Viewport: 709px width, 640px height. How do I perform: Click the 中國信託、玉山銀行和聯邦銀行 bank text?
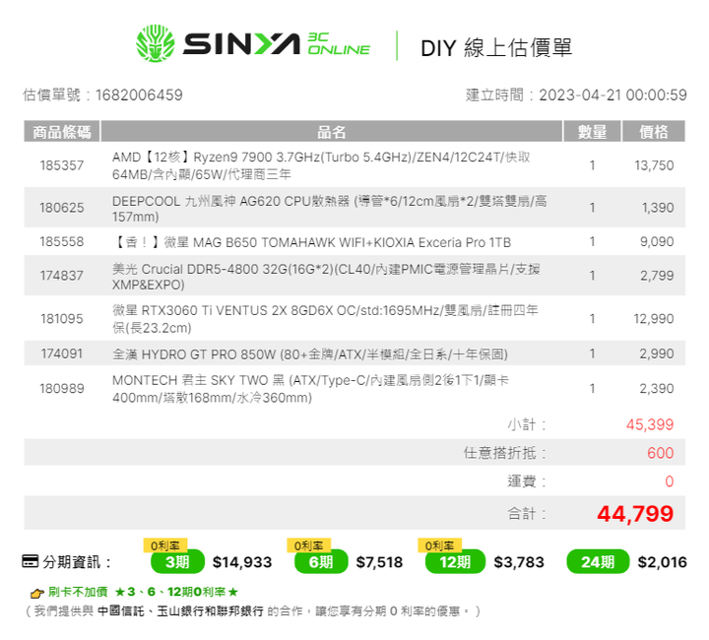click(180, 611)
